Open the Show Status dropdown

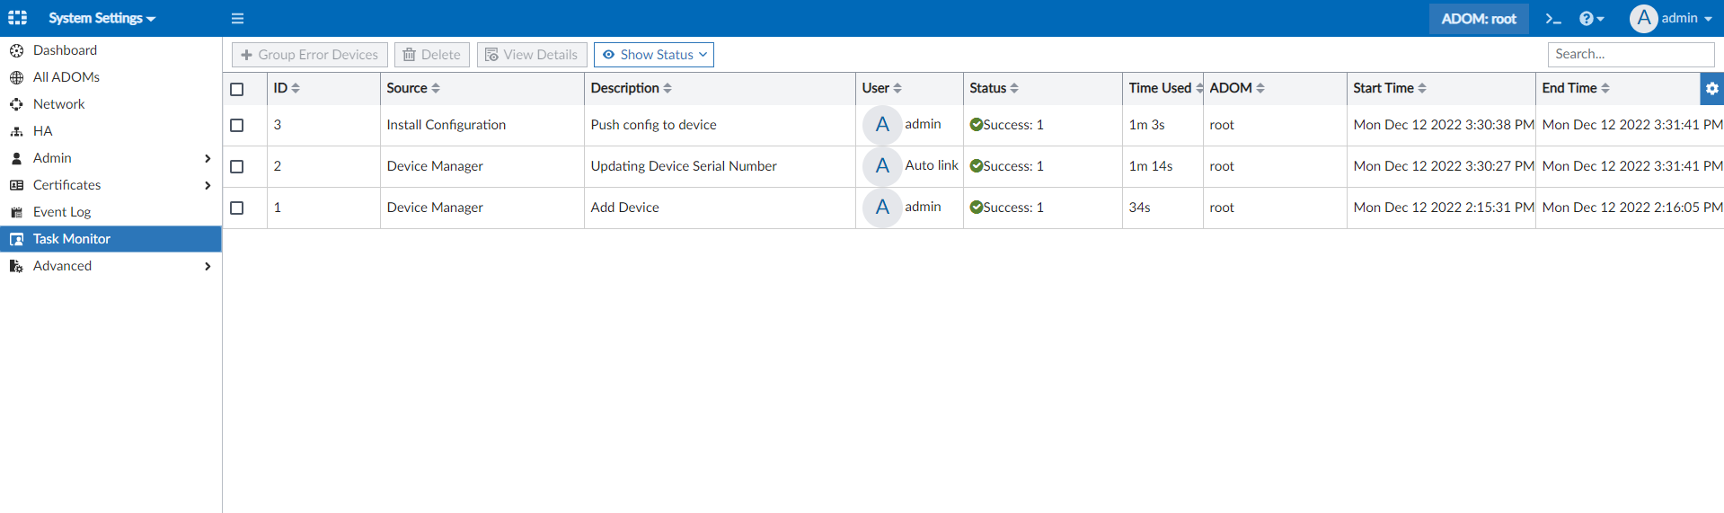tap(654, 55)
